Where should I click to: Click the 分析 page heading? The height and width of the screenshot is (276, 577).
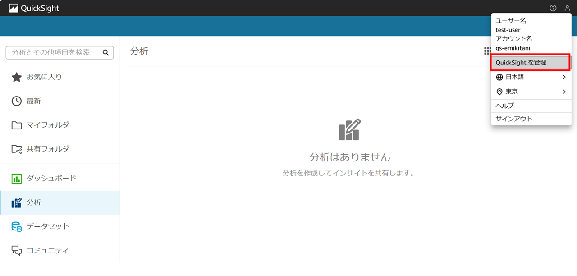coord(139,51)
